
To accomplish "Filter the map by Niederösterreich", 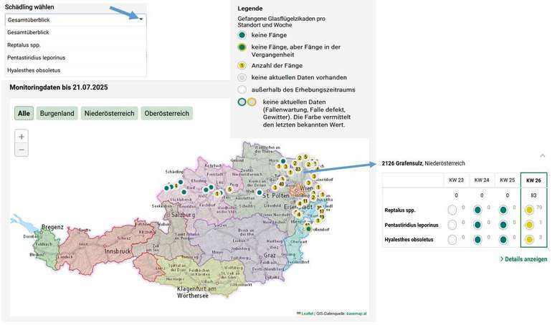I will tap(109, 113).
